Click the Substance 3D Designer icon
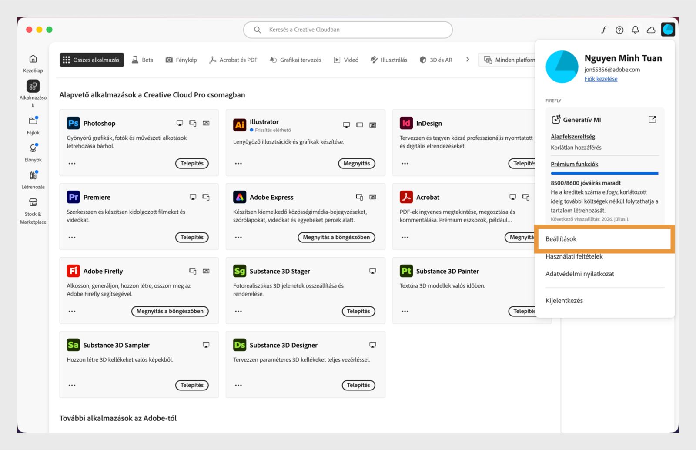 (240, 345)
